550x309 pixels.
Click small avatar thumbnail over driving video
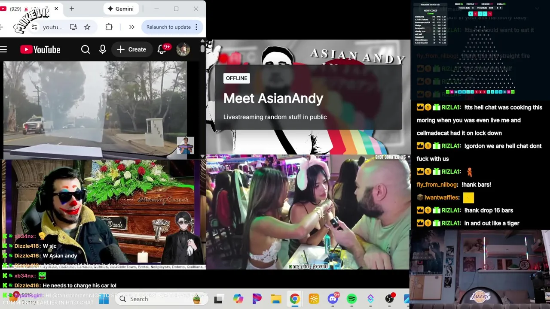click(x=185, y=145)
